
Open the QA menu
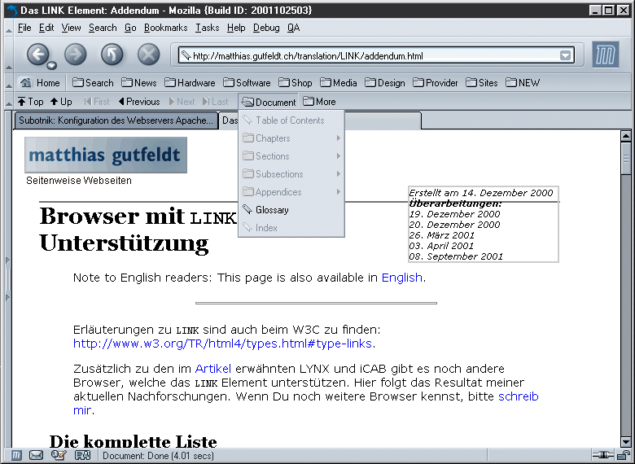294,28
